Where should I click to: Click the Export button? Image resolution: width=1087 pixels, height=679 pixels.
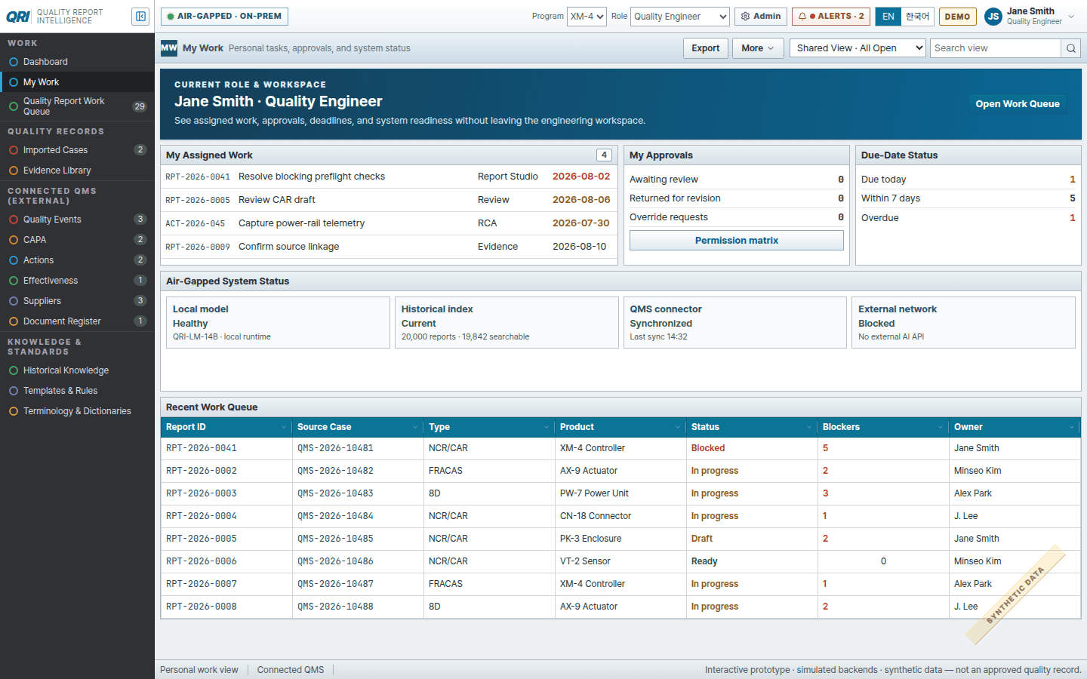pos(706,48)
